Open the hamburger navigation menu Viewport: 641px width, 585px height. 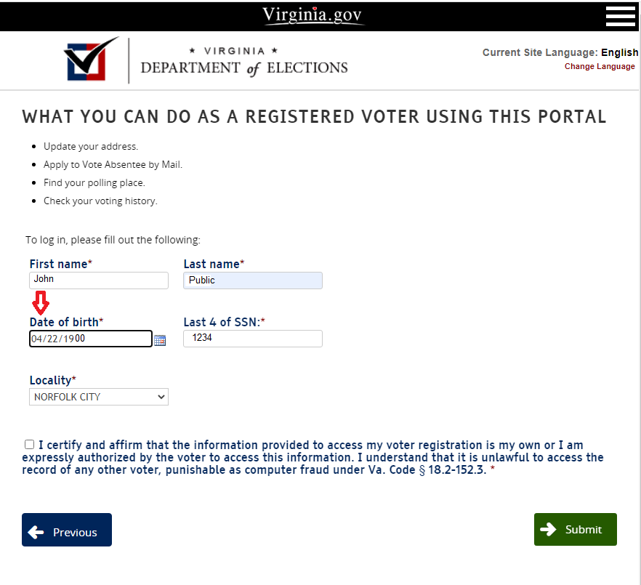point(620,15)
